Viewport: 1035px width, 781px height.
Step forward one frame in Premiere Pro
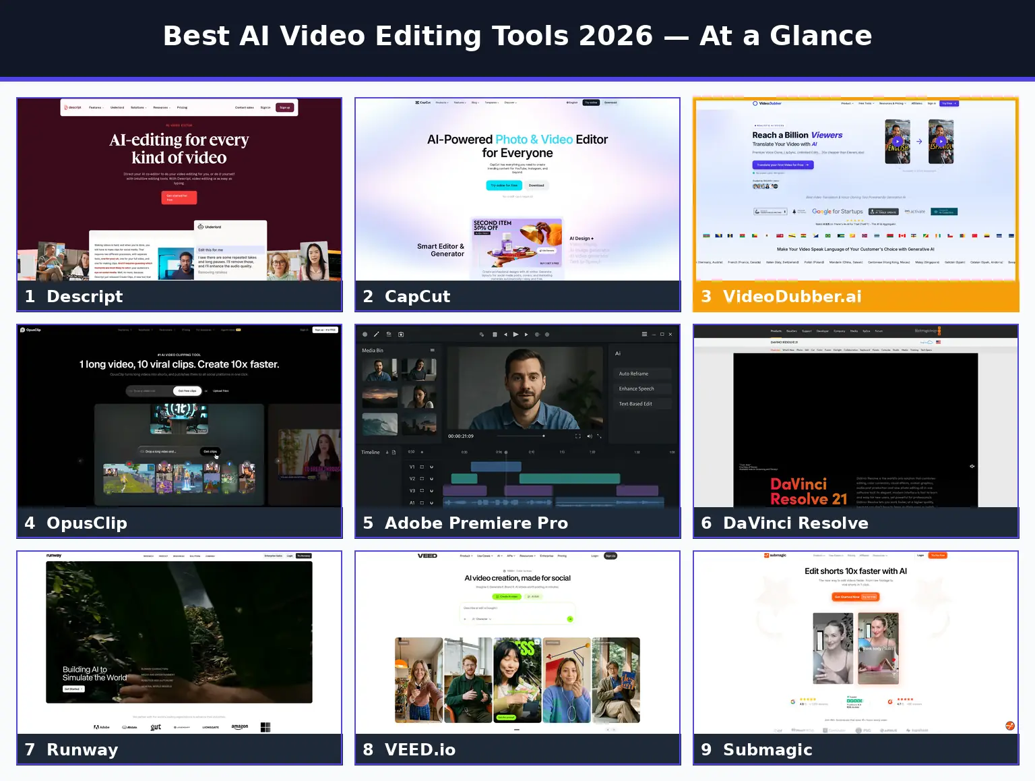click(x=526, y=335)
